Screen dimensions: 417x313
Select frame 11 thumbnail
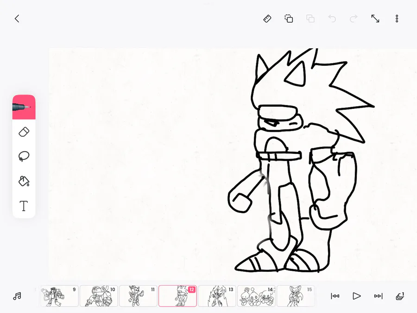(x=138, y=296)
